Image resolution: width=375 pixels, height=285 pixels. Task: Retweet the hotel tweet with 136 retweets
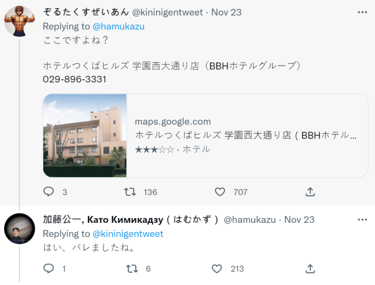click(x=131, y=192)
